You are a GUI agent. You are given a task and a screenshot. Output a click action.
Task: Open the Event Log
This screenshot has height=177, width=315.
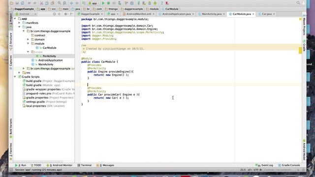tap(264, 165)
